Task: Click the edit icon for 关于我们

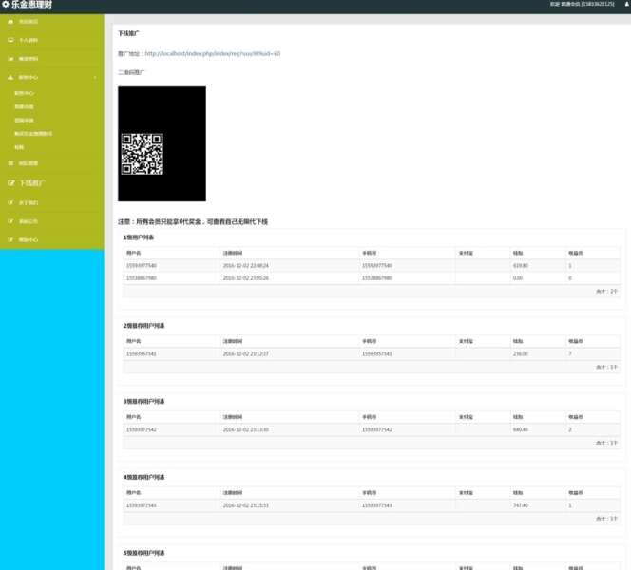Action: click(10, 202)
